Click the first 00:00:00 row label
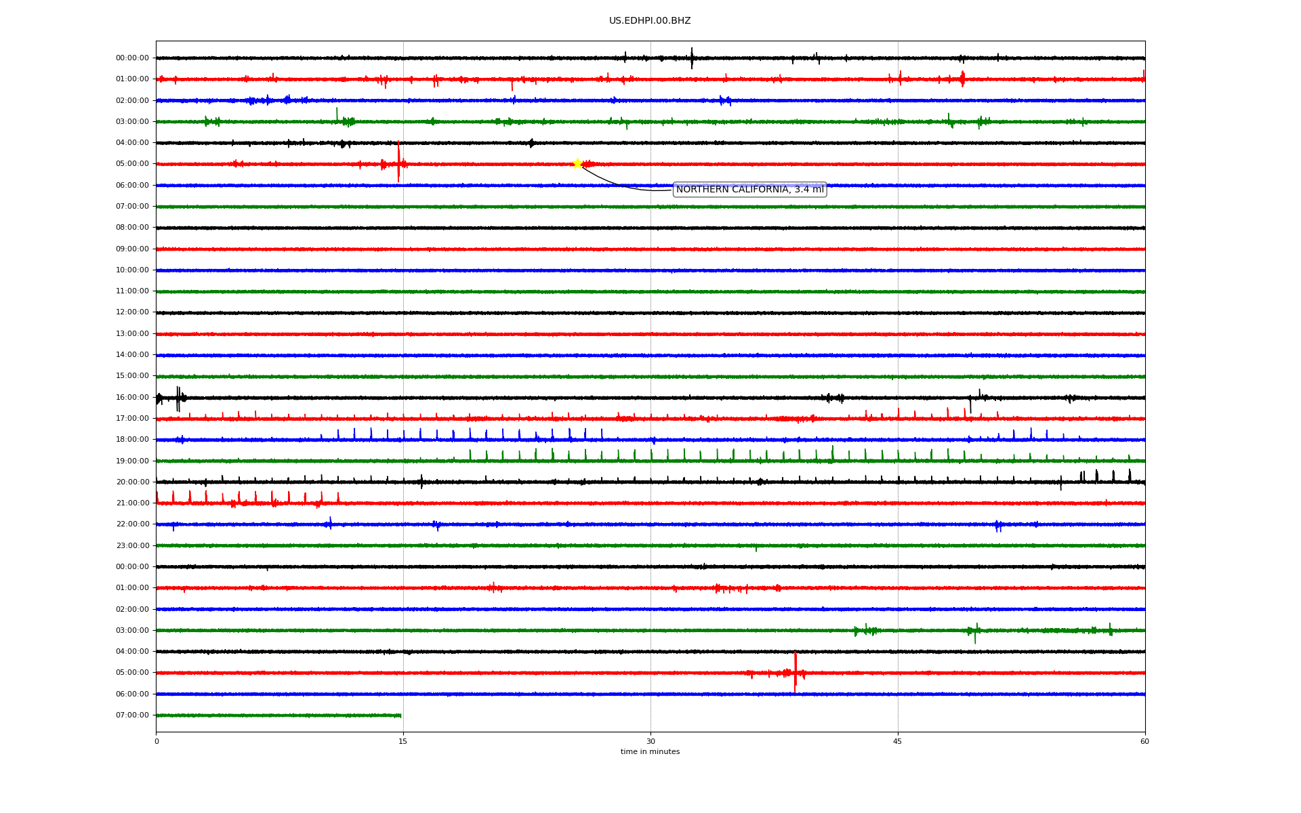 pyautogui.click(x=132, y=58)
